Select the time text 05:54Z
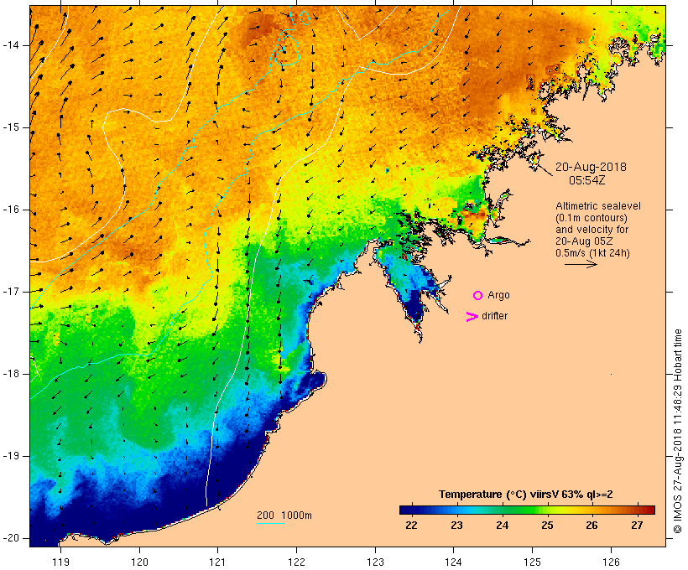 pos(587,180)
